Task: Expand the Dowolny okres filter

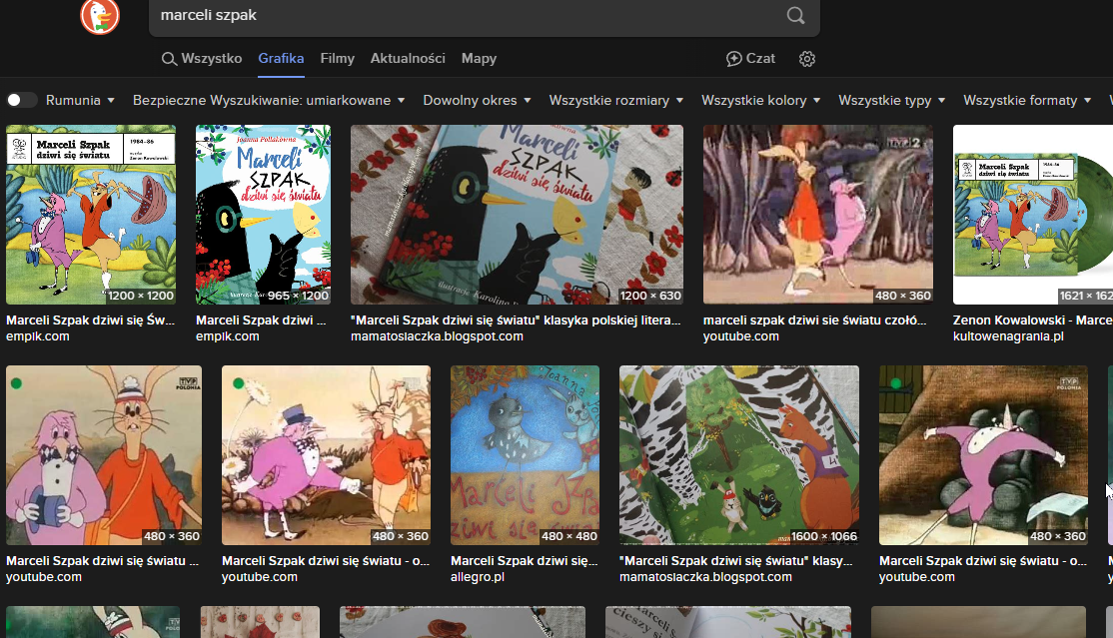Action: pyautogui.click(x=478, y=100)
